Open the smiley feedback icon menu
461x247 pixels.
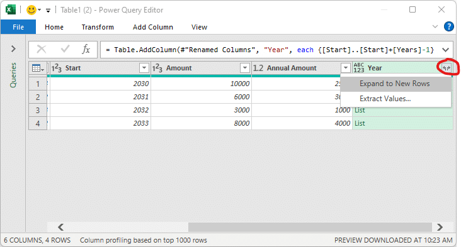33,10
